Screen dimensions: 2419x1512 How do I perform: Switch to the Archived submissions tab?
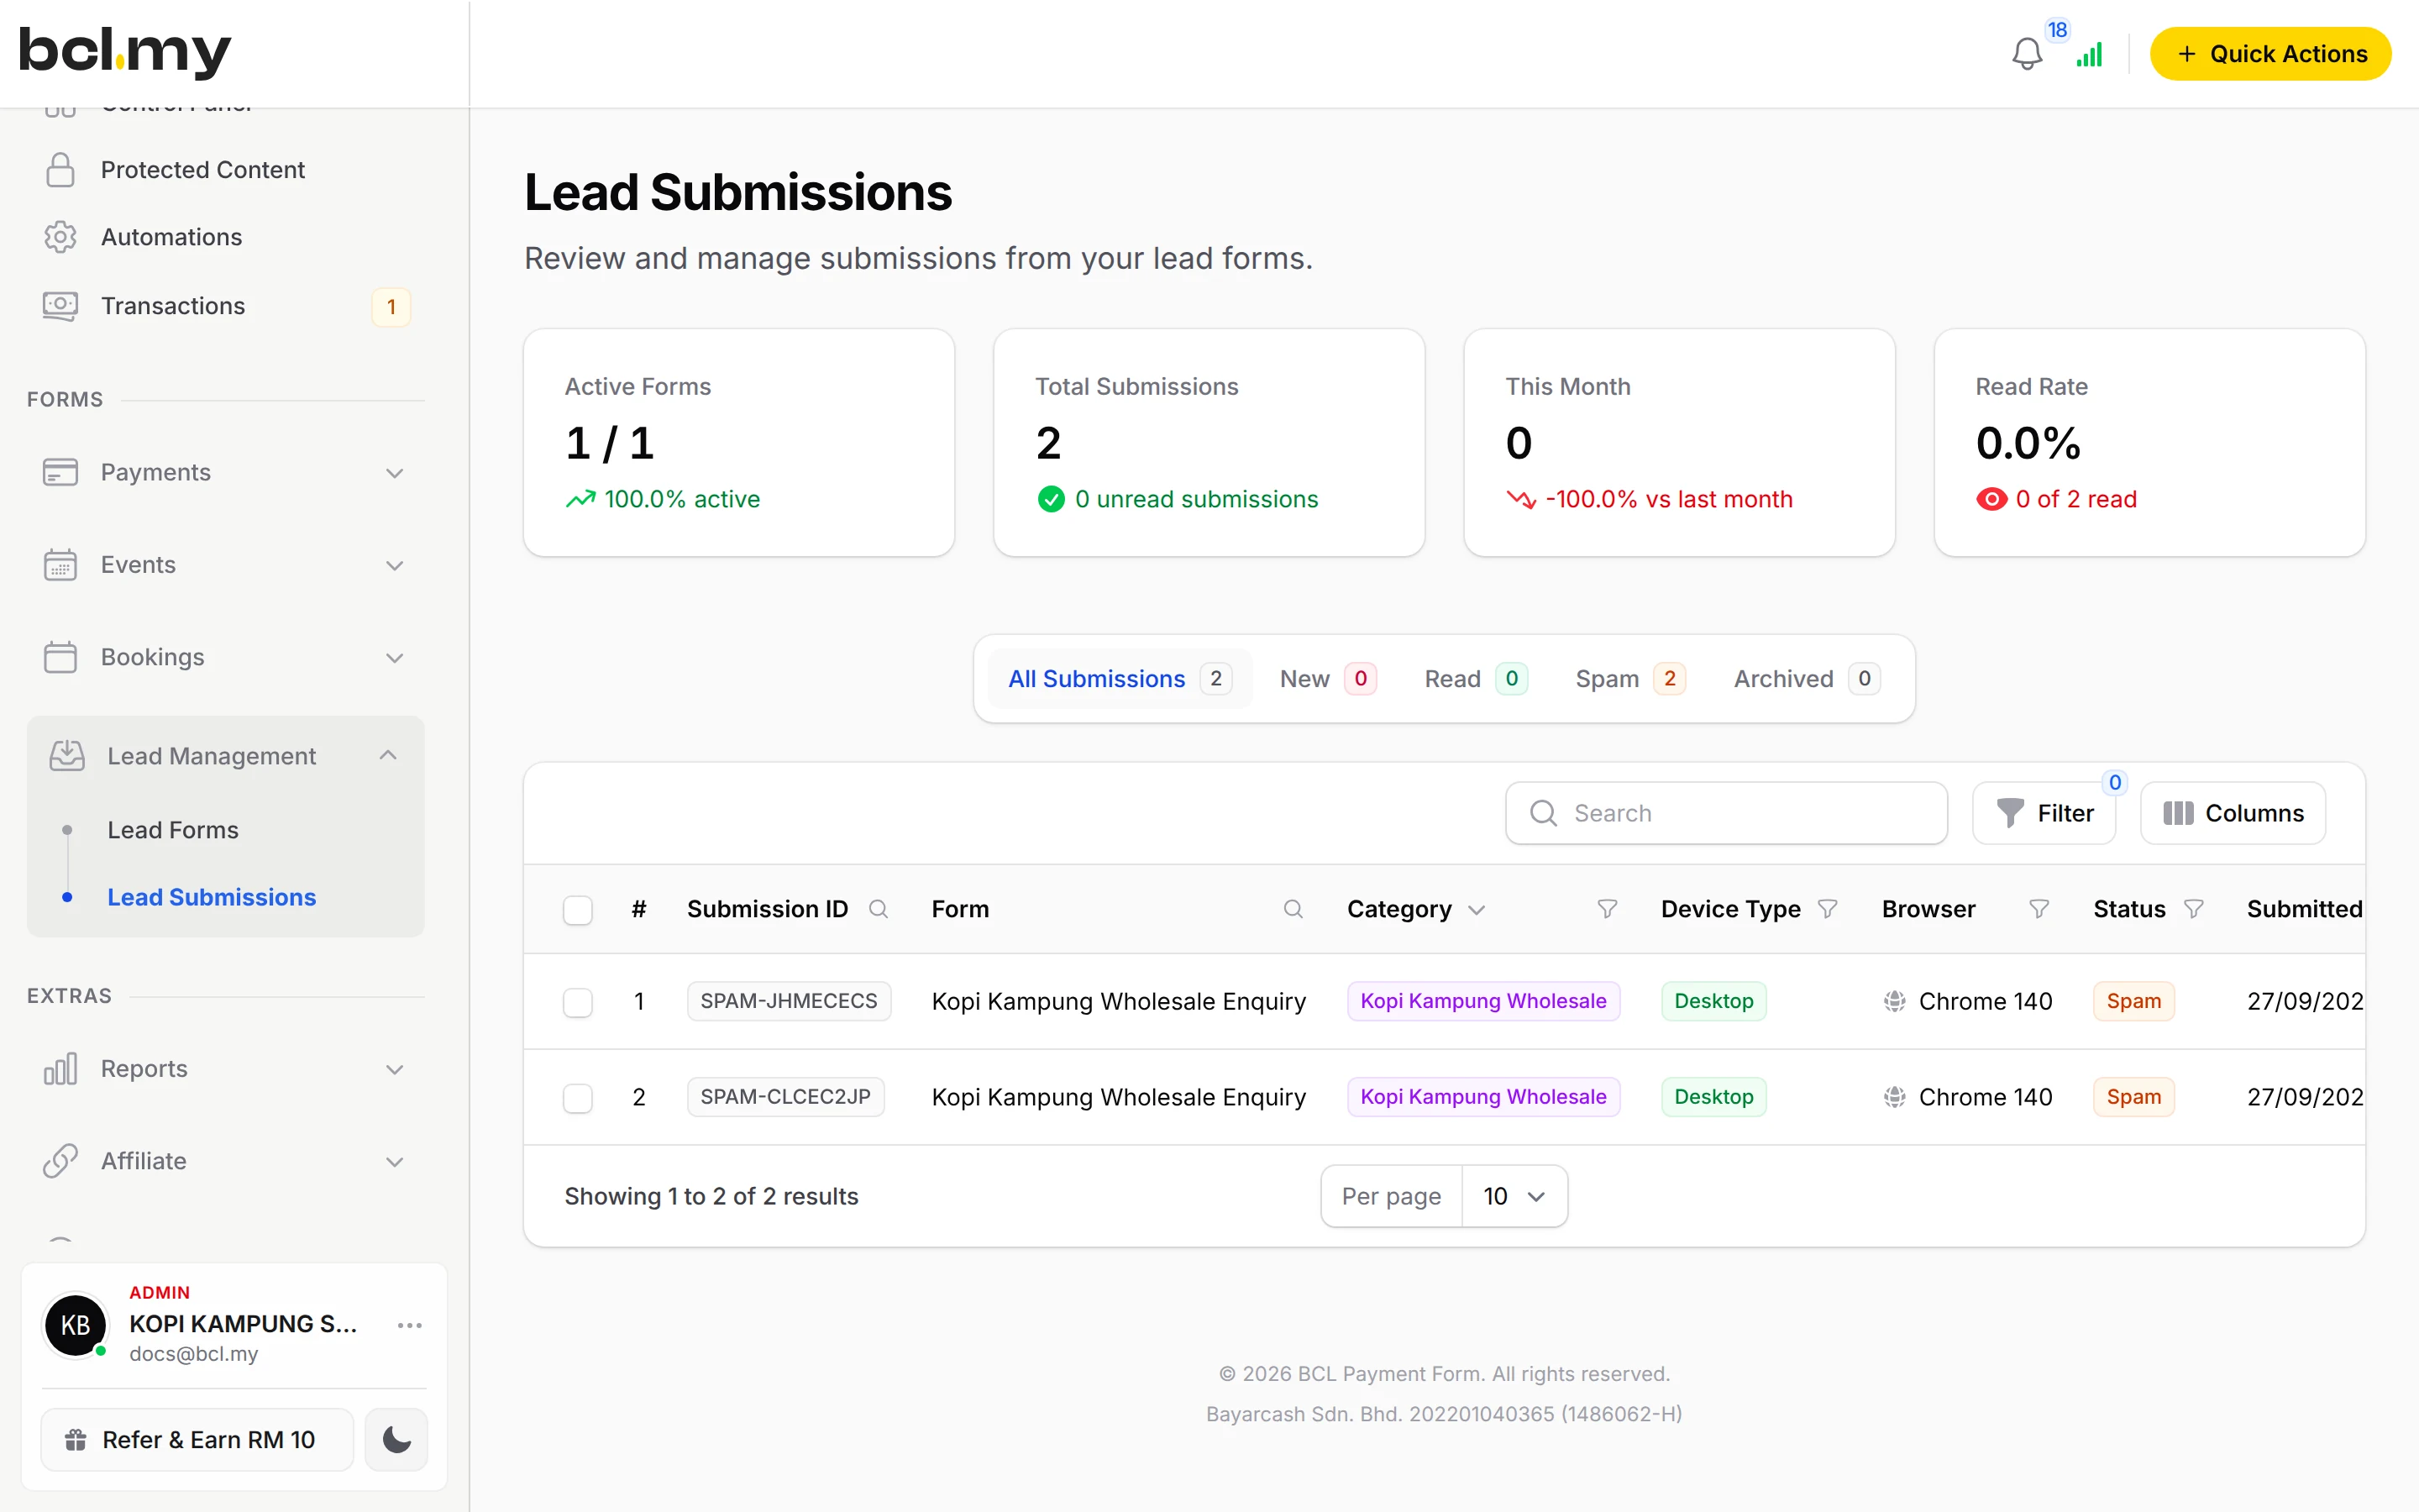point(1806,679)
